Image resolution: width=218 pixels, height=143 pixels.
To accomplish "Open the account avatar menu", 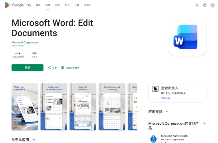I will coord(212,5).
